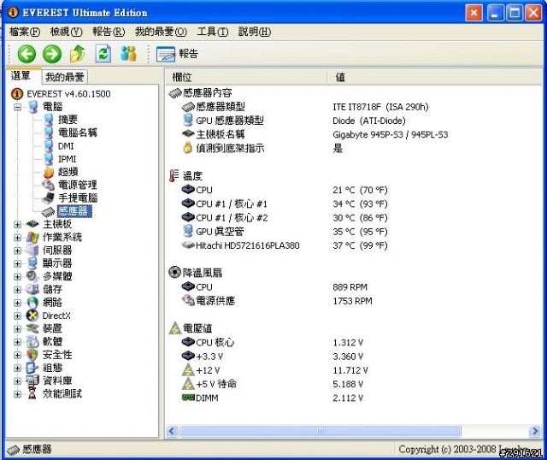Screen dimensions: 547x460
Task: Select the DMI tree item
Action: click(66, 146)
